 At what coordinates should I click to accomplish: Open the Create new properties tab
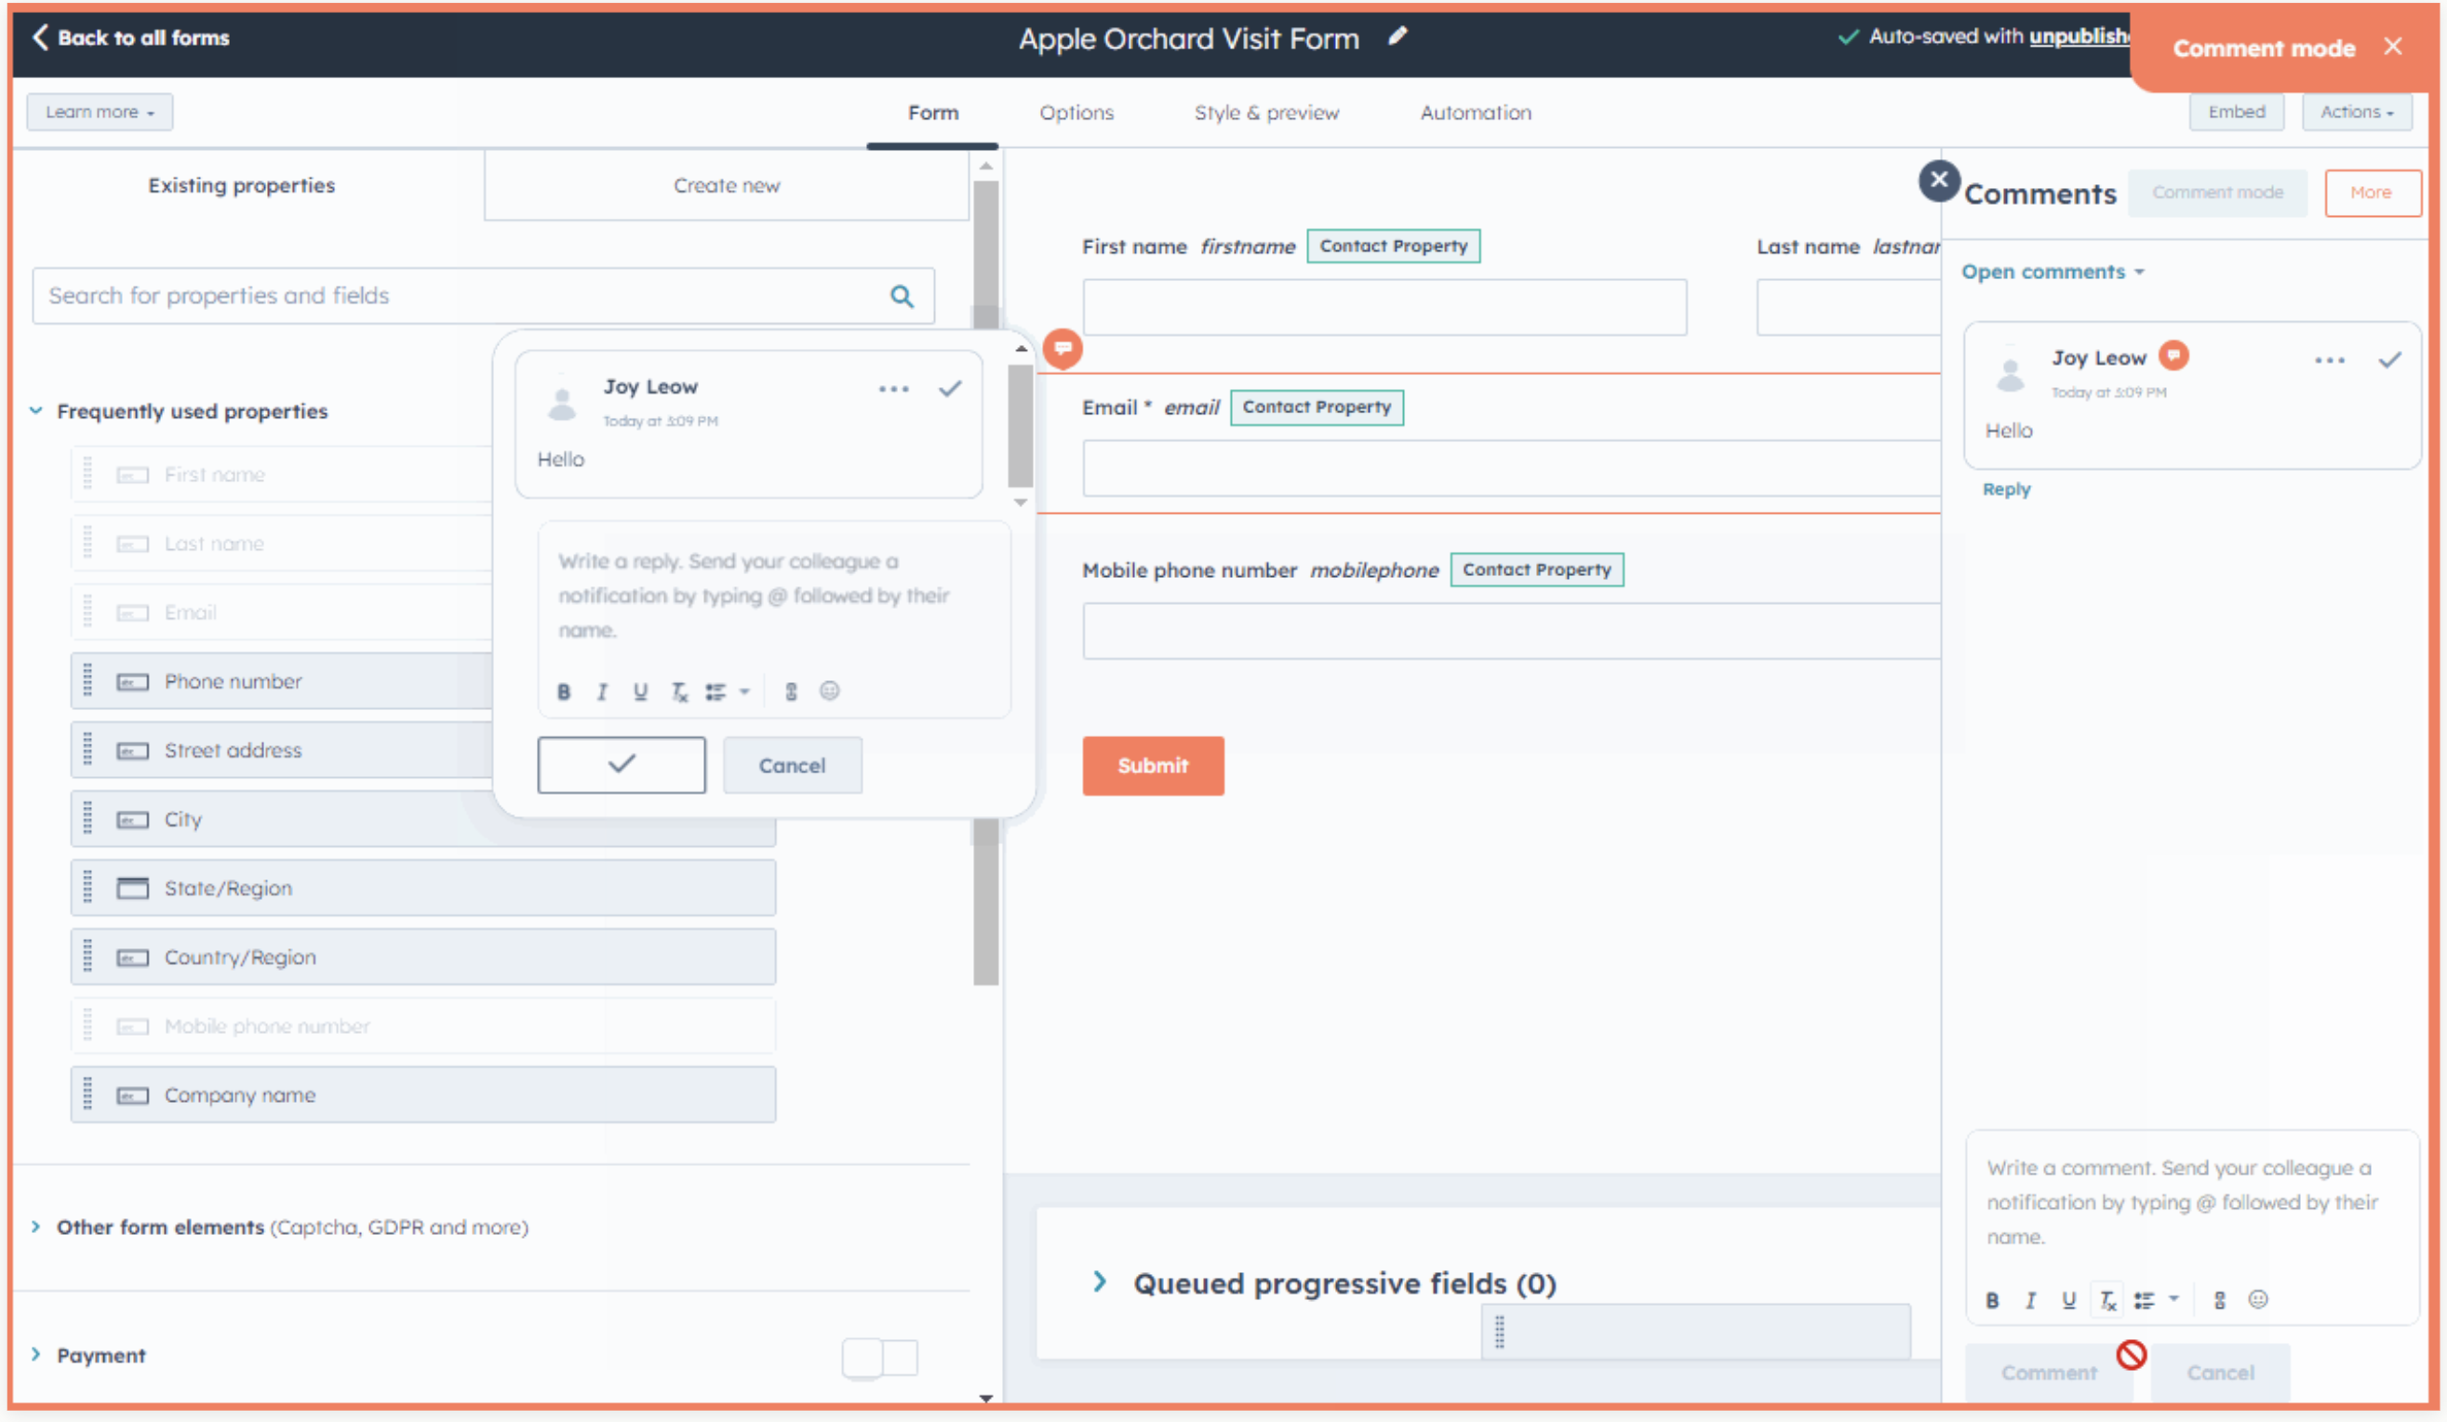click(x=727, y=184)
